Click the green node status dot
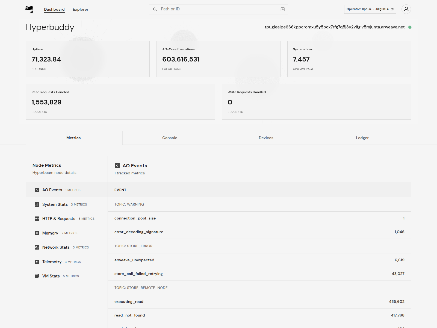The image size is (437, 328). 410,27
